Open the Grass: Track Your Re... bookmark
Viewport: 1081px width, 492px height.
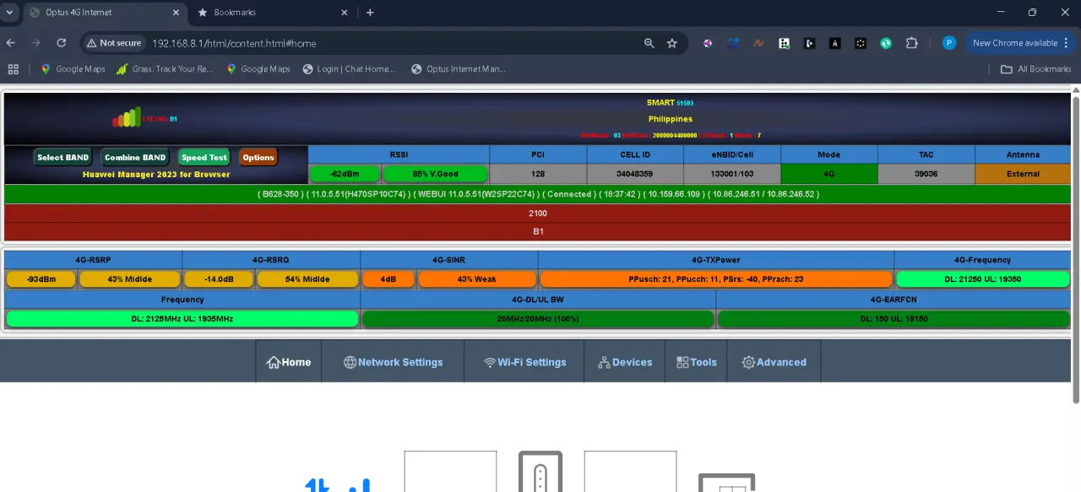click(x=165, y=69)
